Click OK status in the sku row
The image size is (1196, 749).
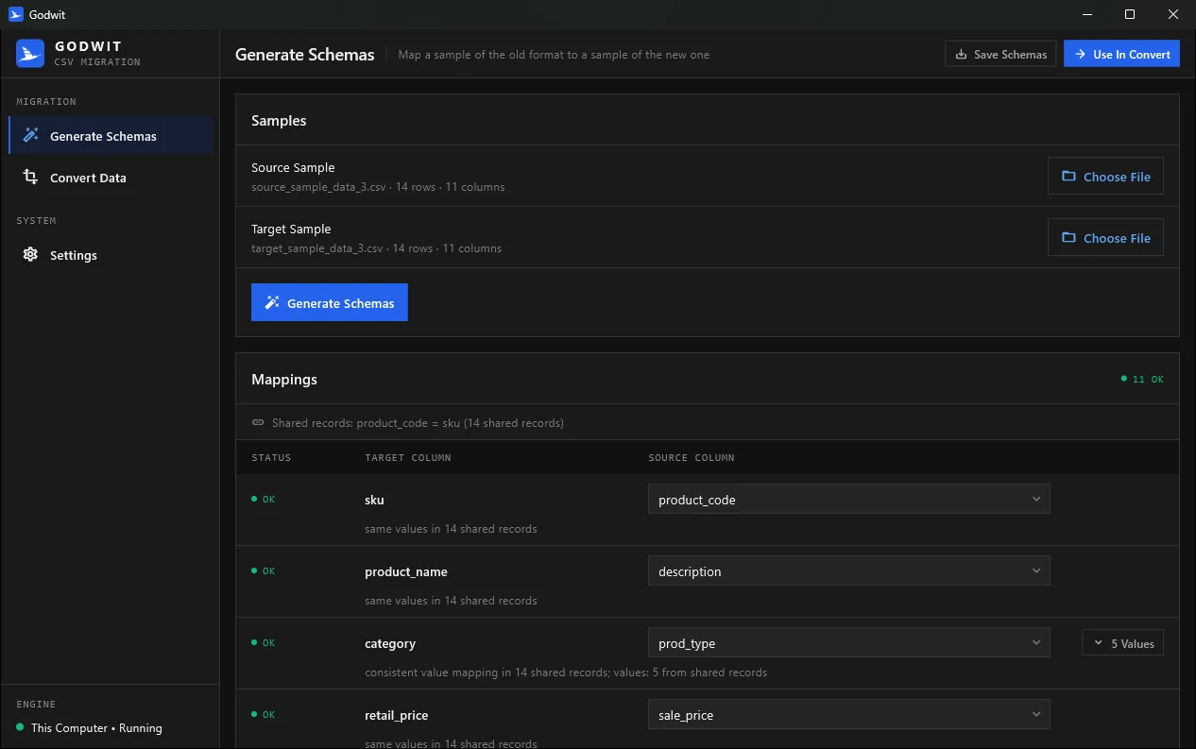[264, 499]
